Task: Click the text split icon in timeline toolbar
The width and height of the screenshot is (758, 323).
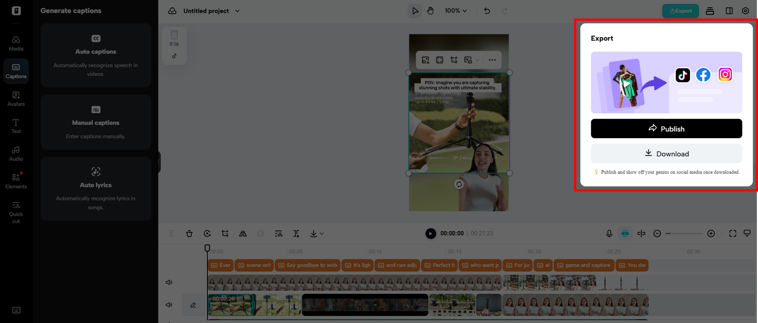Action: 296,233
